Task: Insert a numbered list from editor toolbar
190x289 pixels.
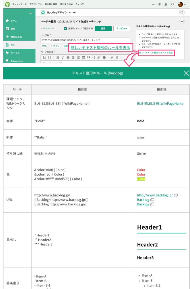Action: point(78,57)
